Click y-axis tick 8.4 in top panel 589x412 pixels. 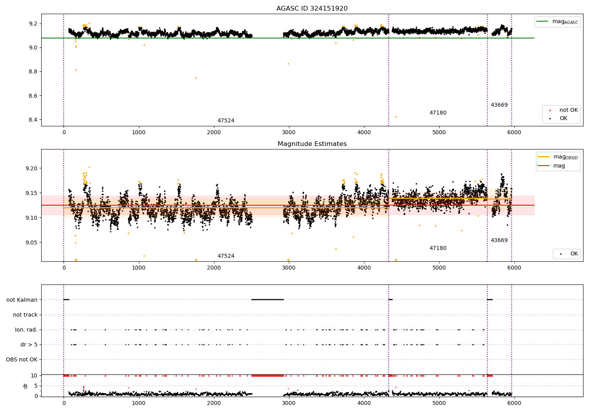click(x=33, y=120)
